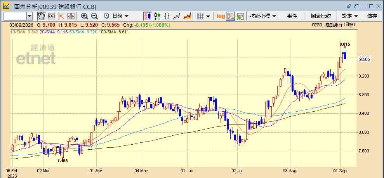Click the 03 Aug date axis label
The width and height of the screenshot is (384, 178).
click(289, 170)
